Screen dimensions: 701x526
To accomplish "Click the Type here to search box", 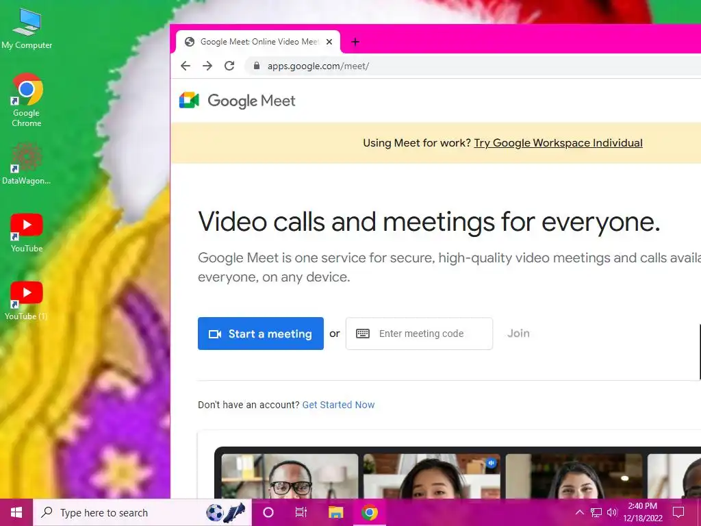I will point(142,512).
